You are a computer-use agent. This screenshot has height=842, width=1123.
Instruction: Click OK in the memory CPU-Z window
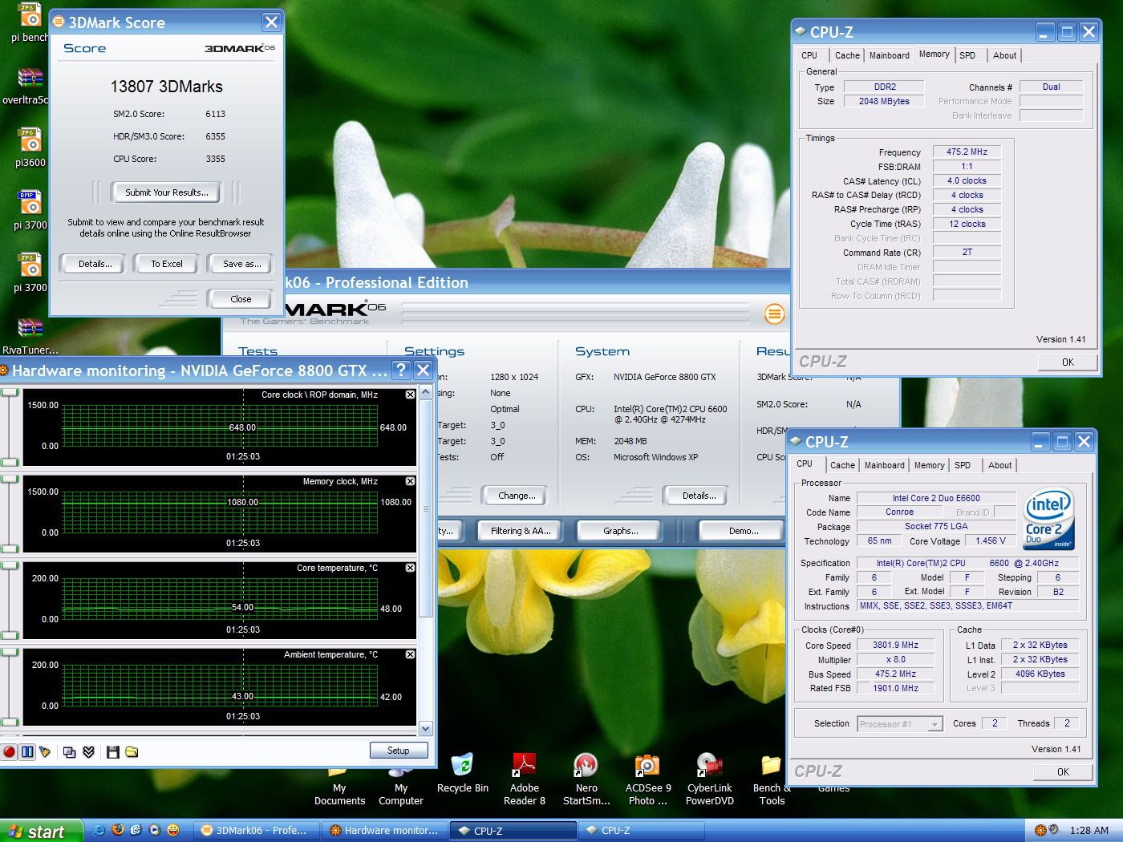[x=1068, y=362]
